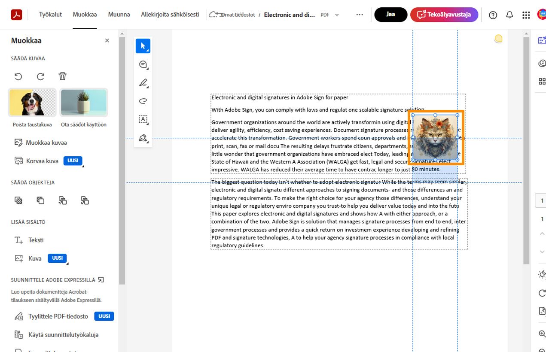This screenshot has height=352, width=546.
Task: Expand PDF file type dropdown chevron
Action: point(337,15)
